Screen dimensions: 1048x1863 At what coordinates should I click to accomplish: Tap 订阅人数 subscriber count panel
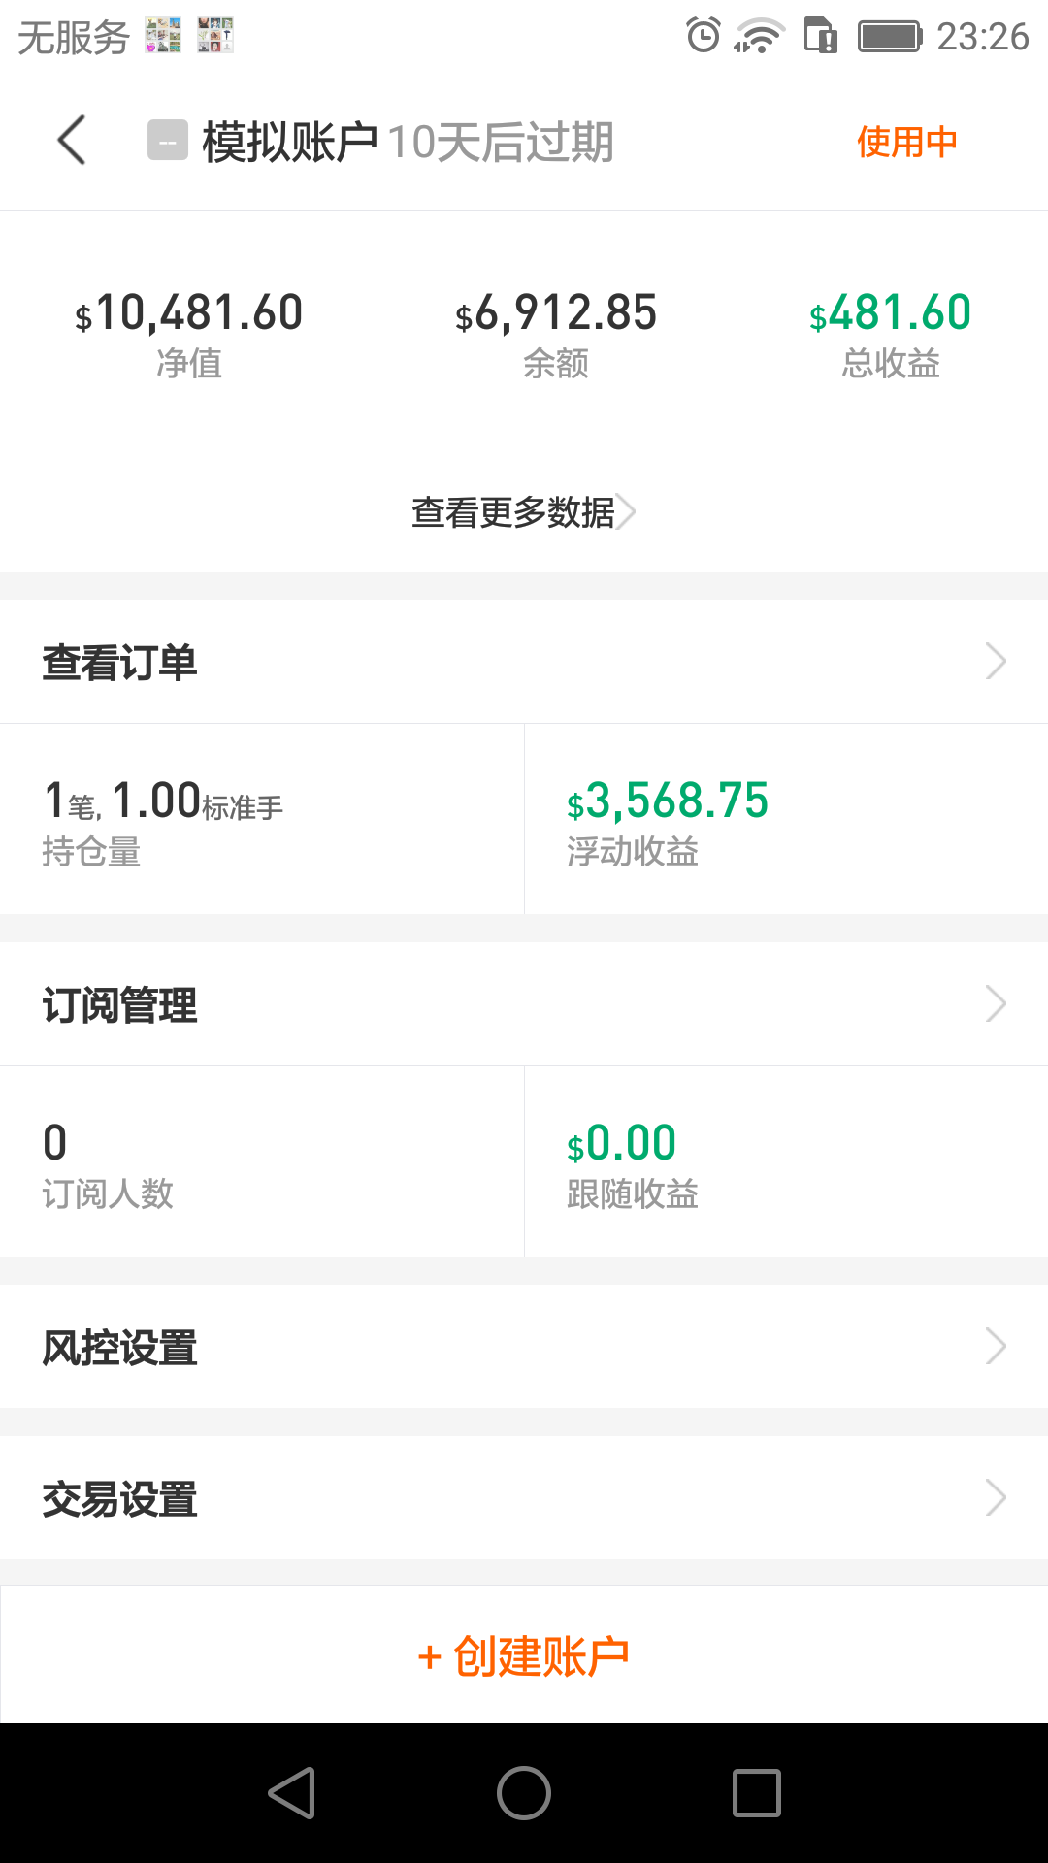coord(262,1162)
